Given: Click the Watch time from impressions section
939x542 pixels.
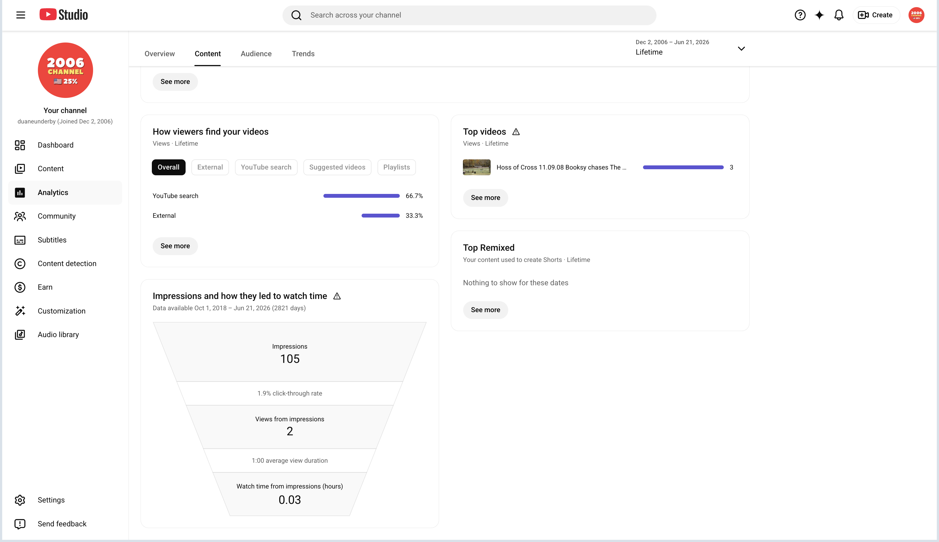Looking at the screenshot, I should [290, 494].
